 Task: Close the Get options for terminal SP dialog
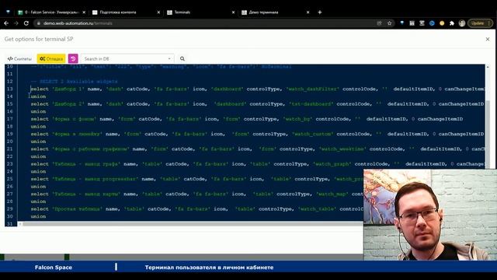coord(488,39)
